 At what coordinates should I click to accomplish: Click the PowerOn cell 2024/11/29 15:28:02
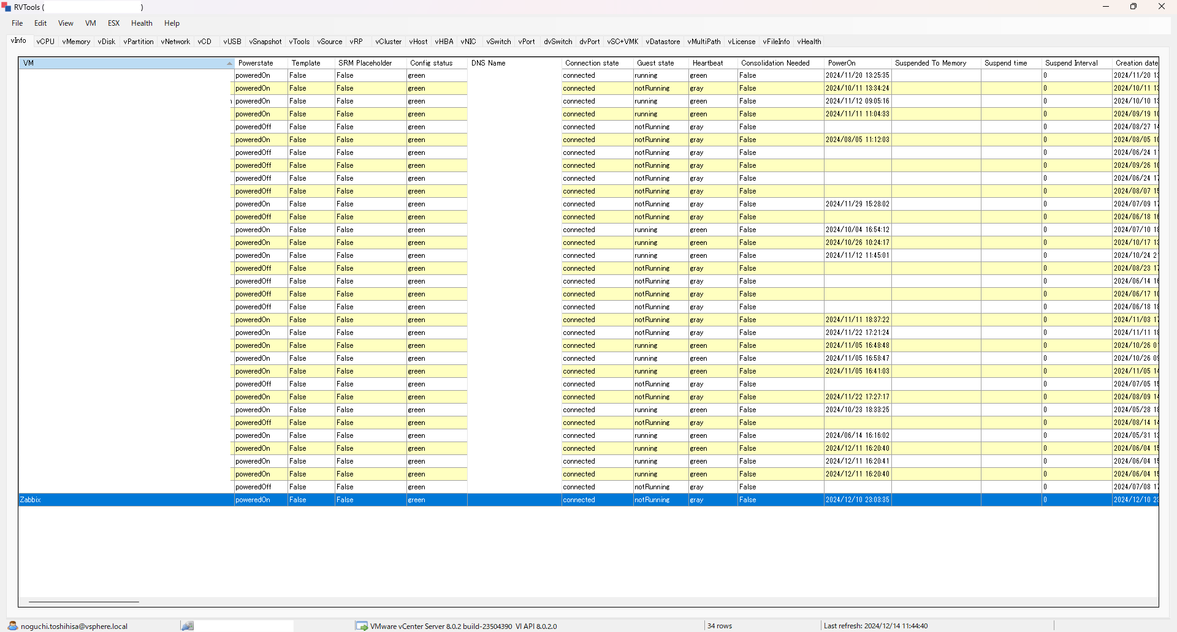(858, 204)
